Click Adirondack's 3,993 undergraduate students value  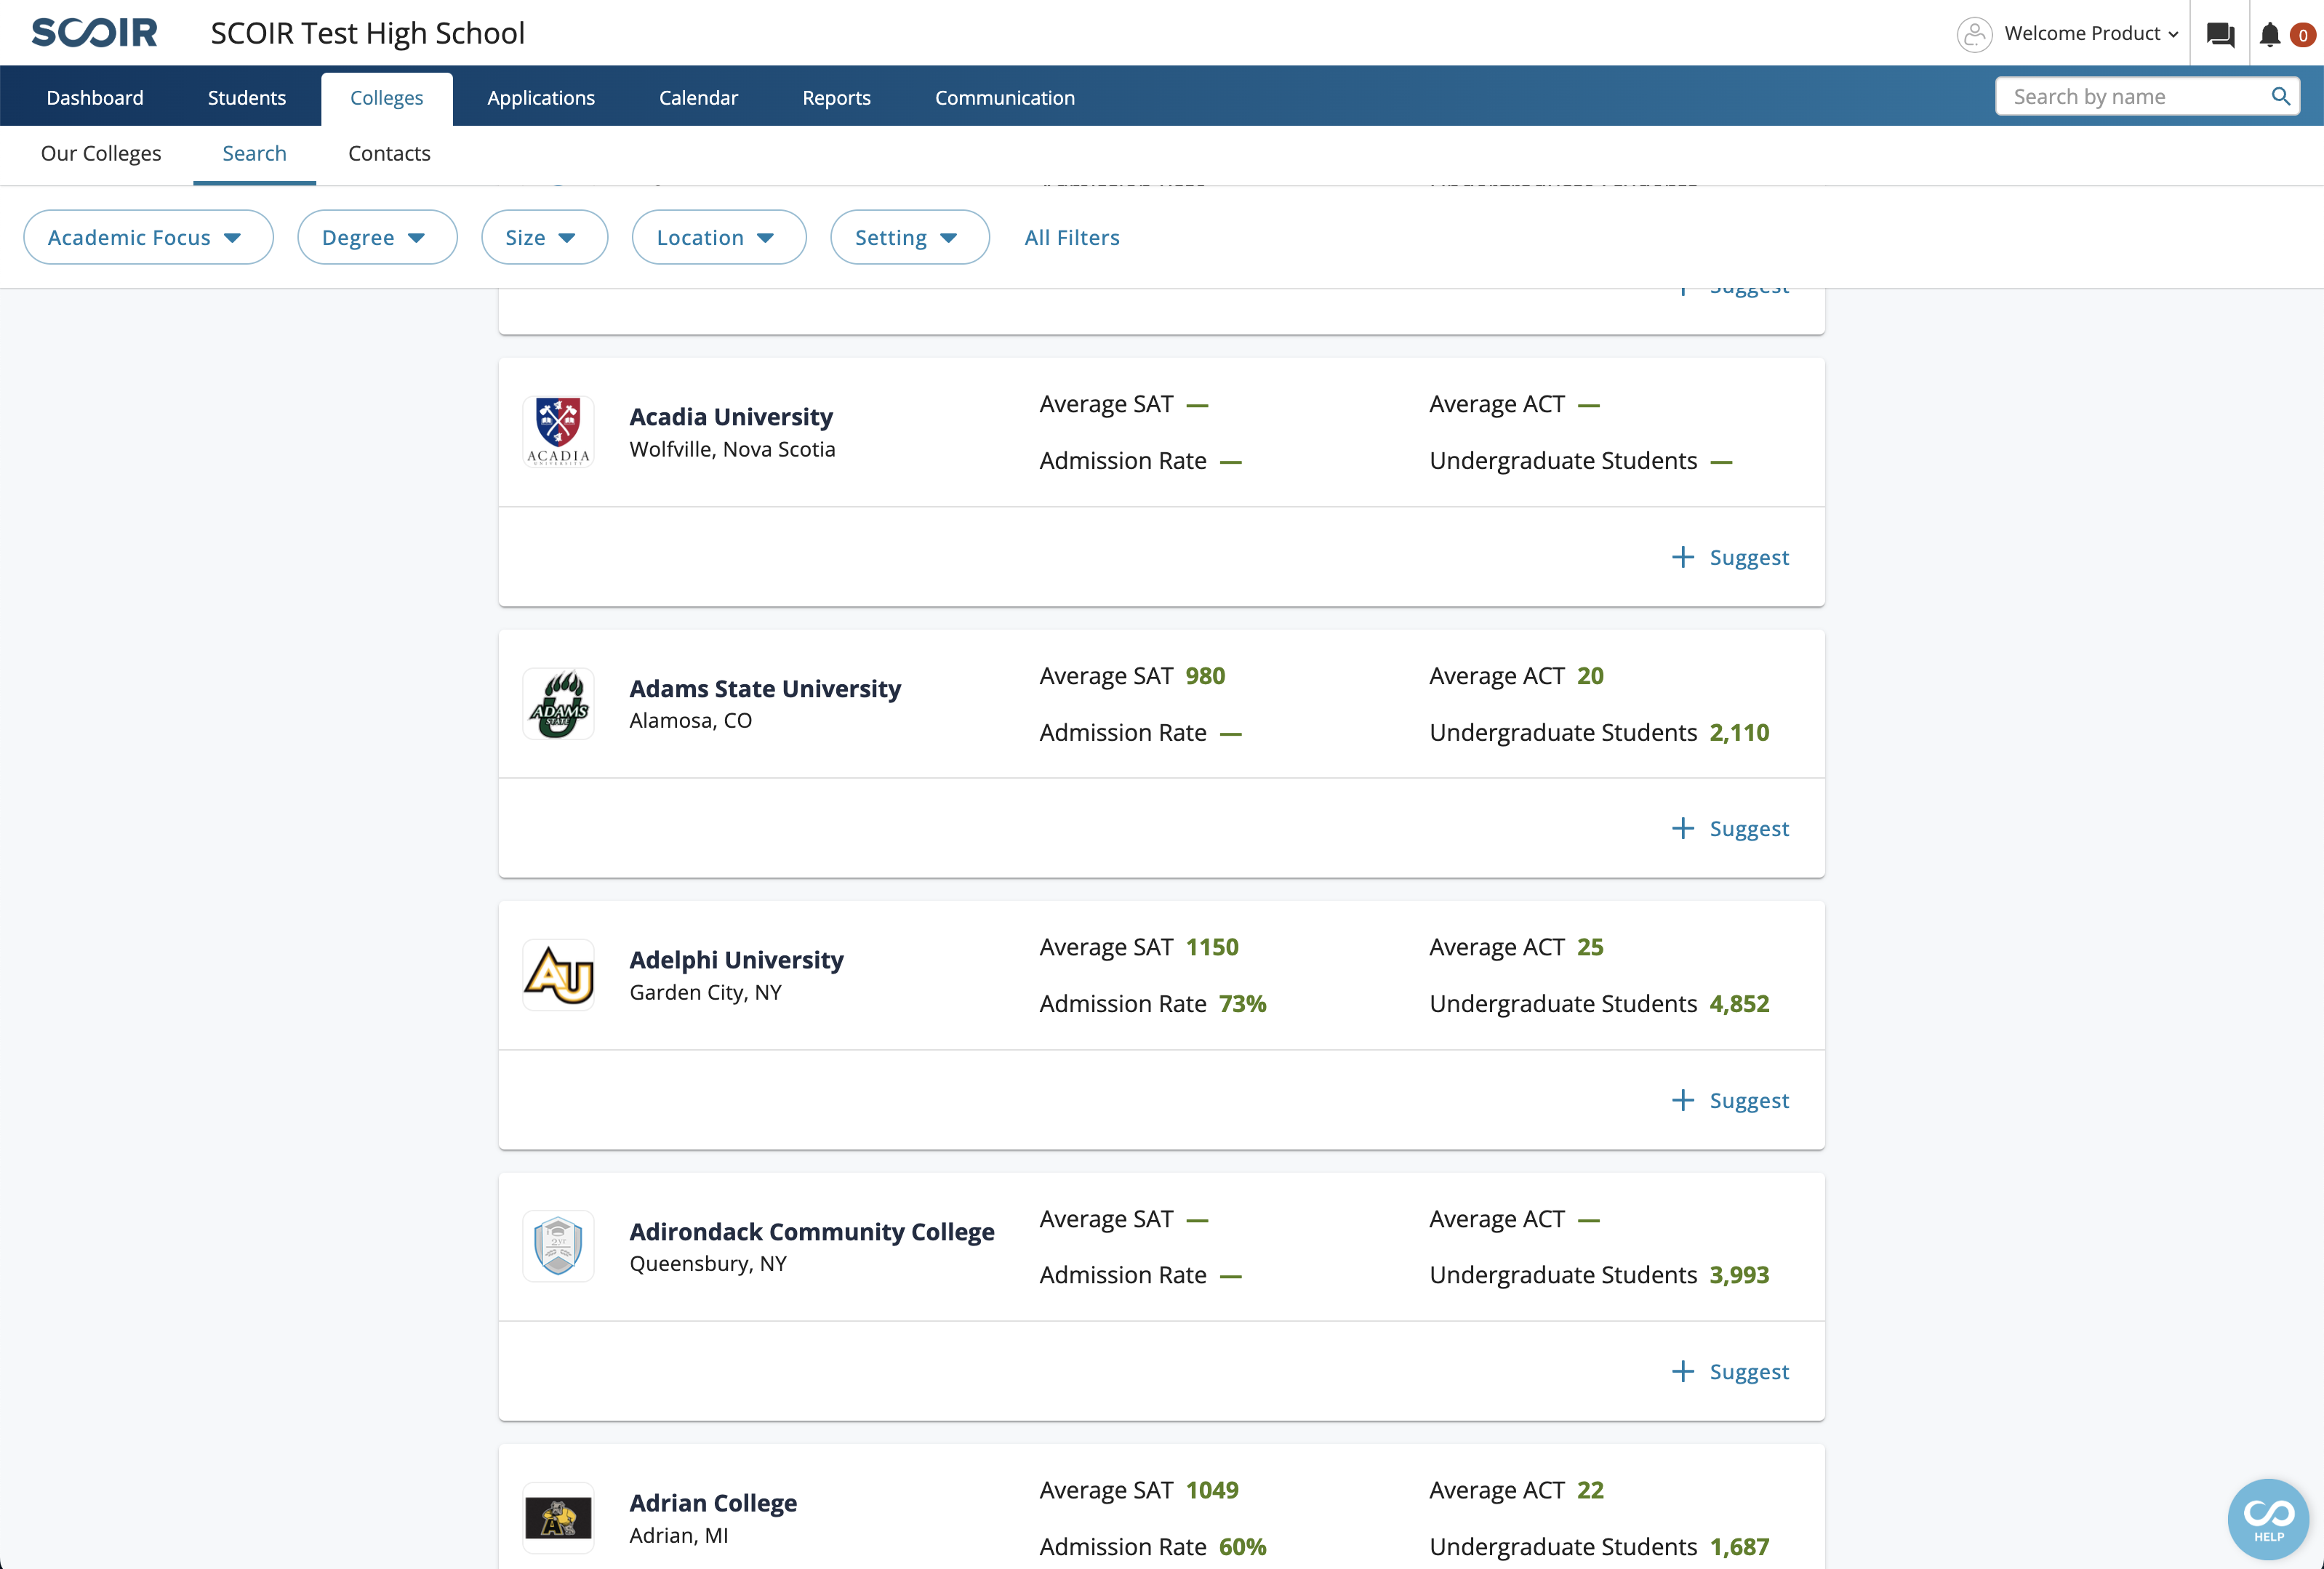(1739, 1274)
